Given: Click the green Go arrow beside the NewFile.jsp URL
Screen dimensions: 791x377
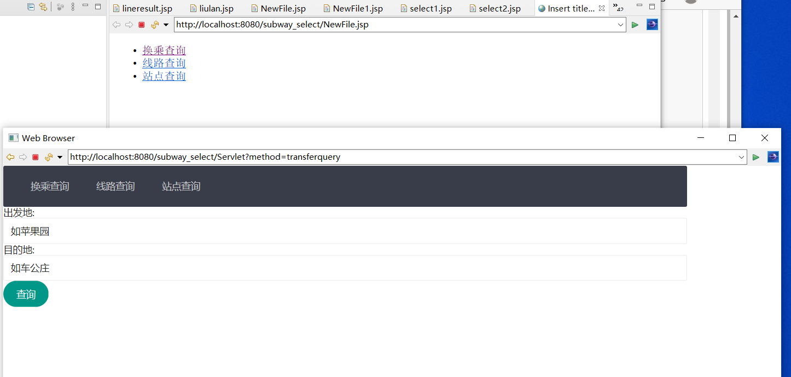Looking at the screenshot, I should tap(635, 25).
